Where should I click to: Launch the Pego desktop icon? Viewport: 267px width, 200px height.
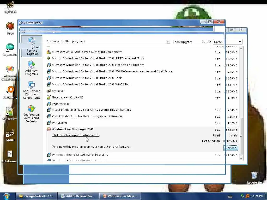click(x=10, y=29)
